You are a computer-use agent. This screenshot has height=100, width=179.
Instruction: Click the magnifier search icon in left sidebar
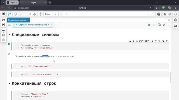tap(4, 40)
